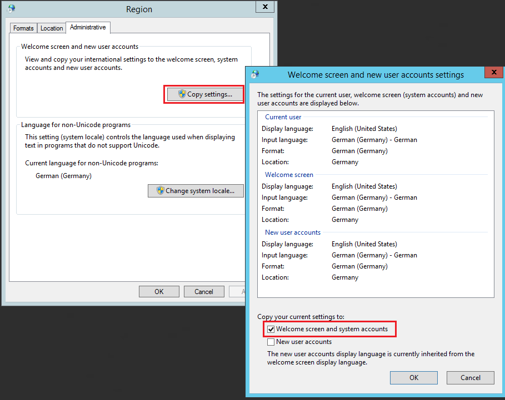Switch to the Formats tab

(23, 28)
